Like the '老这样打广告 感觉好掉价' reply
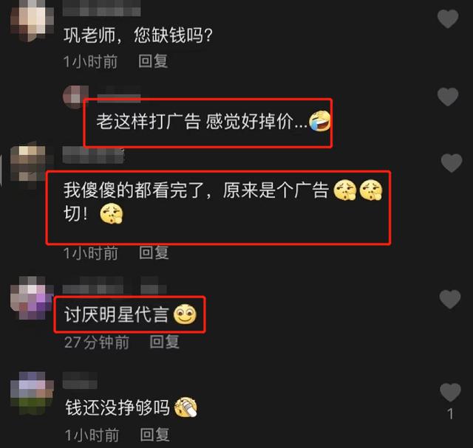The image size is (473, 448). (x=448, y=97)
